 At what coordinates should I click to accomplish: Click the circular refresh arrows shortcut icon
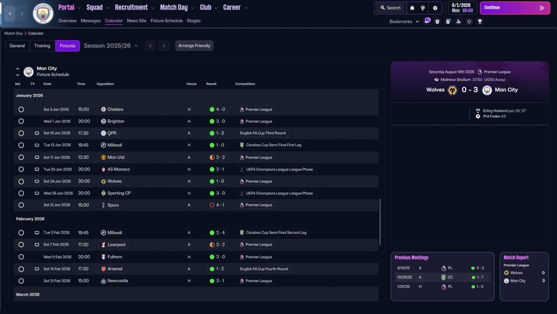tap(469, 21)
